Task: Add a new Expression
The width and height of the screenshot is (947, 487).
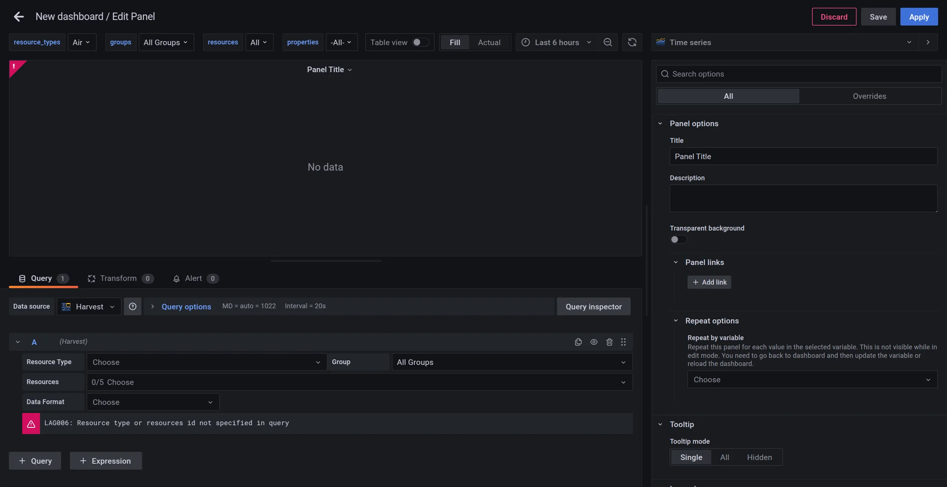Action: coord(106,461)
